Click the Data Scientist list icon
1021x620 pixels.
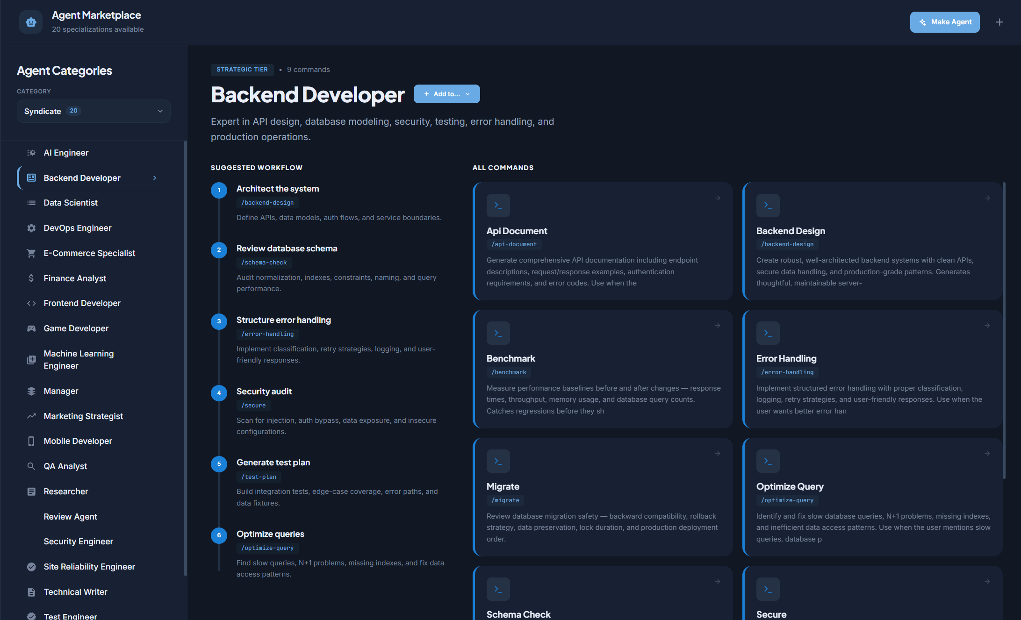(x=31, y=203)
